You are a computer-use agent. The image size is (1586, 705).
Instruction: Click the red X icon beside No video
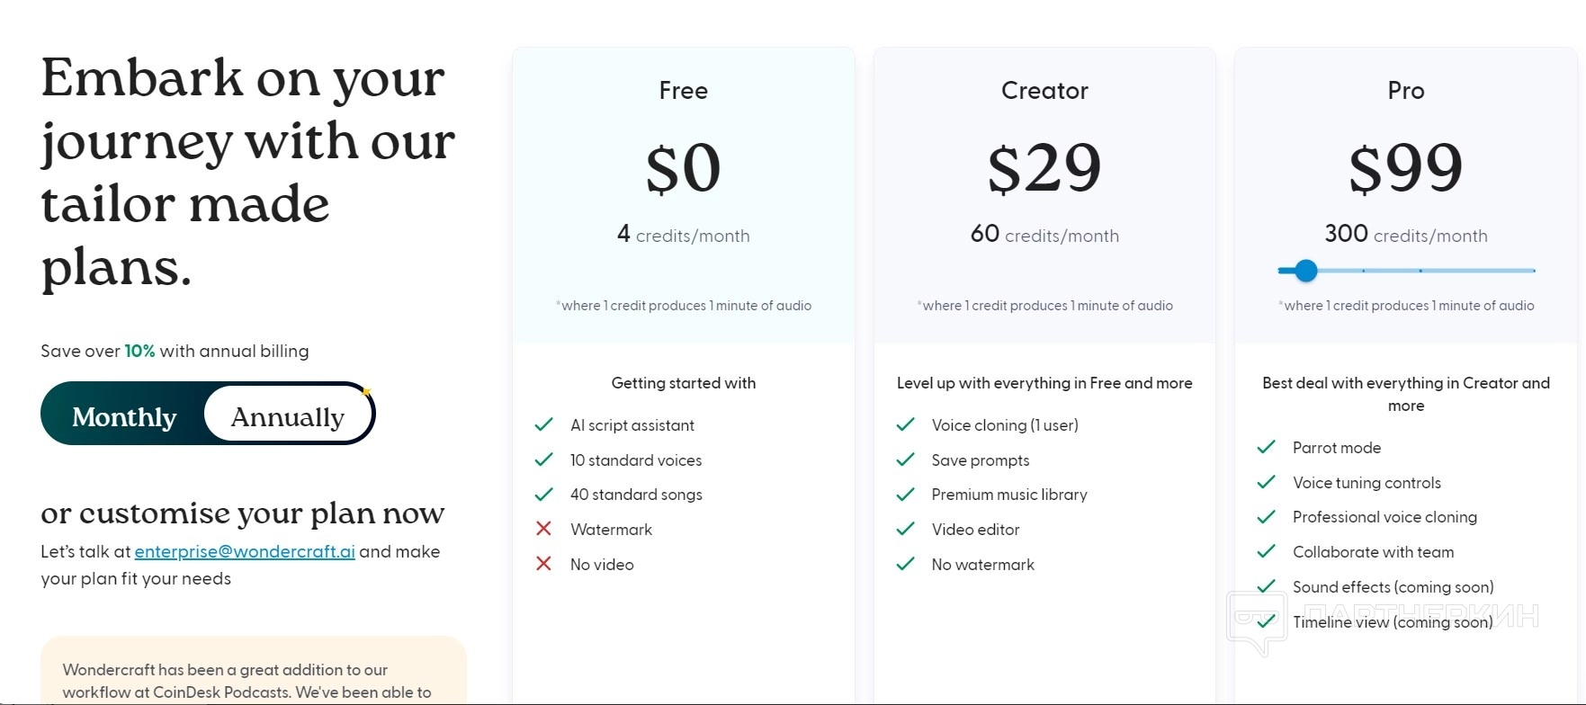543,564
